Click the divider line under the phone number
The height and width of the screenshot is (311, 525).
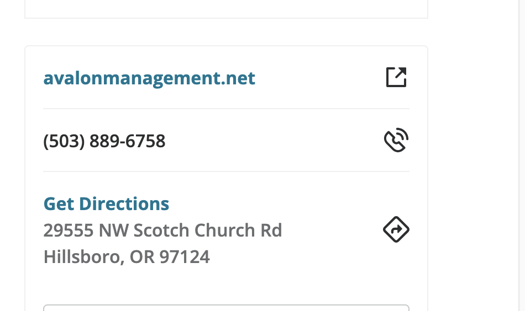click(226, 171)
